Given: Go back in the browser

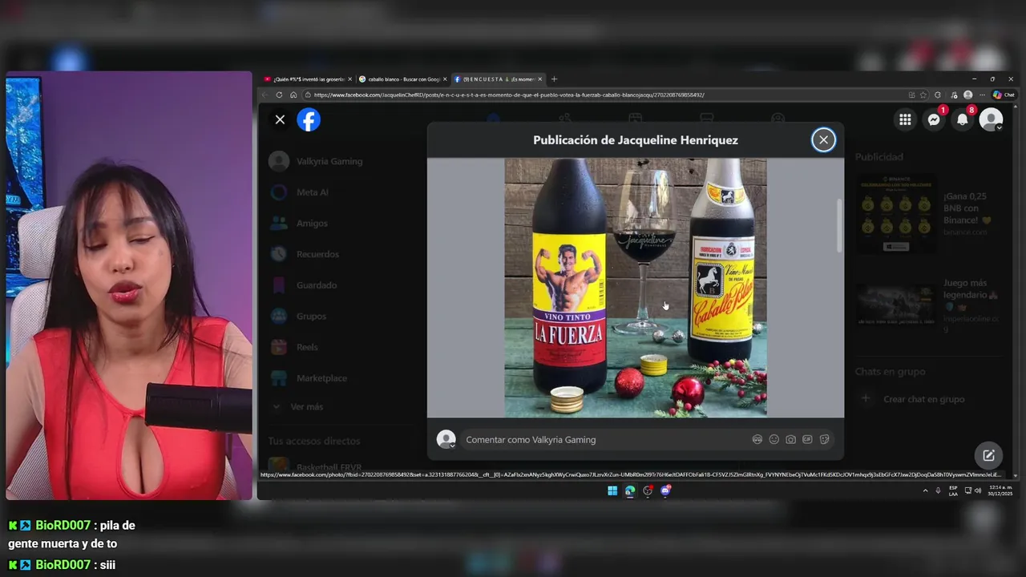Looking at the screenshot, I should click(265, 95).
